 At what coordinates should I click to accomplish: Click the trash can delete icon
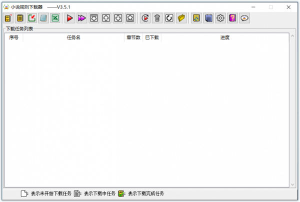coord(157,18)
